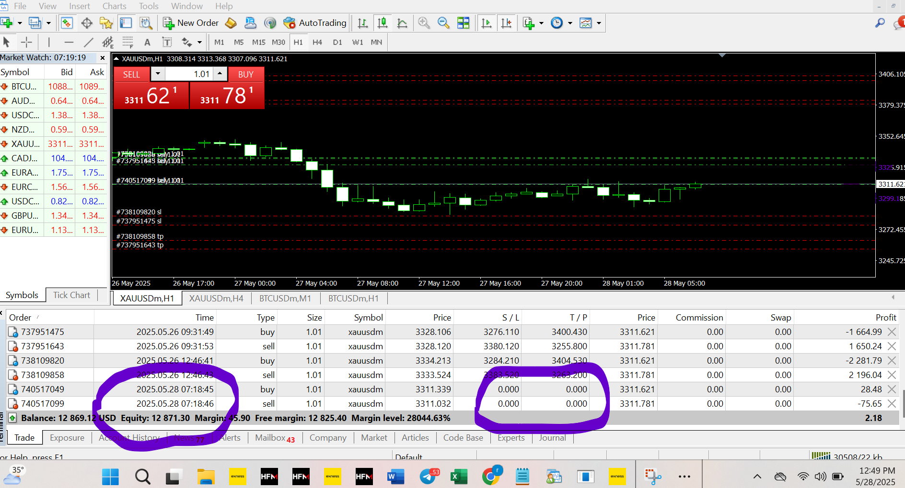
Task: Select the equidistant channel tool
Action: click(108, 42)
